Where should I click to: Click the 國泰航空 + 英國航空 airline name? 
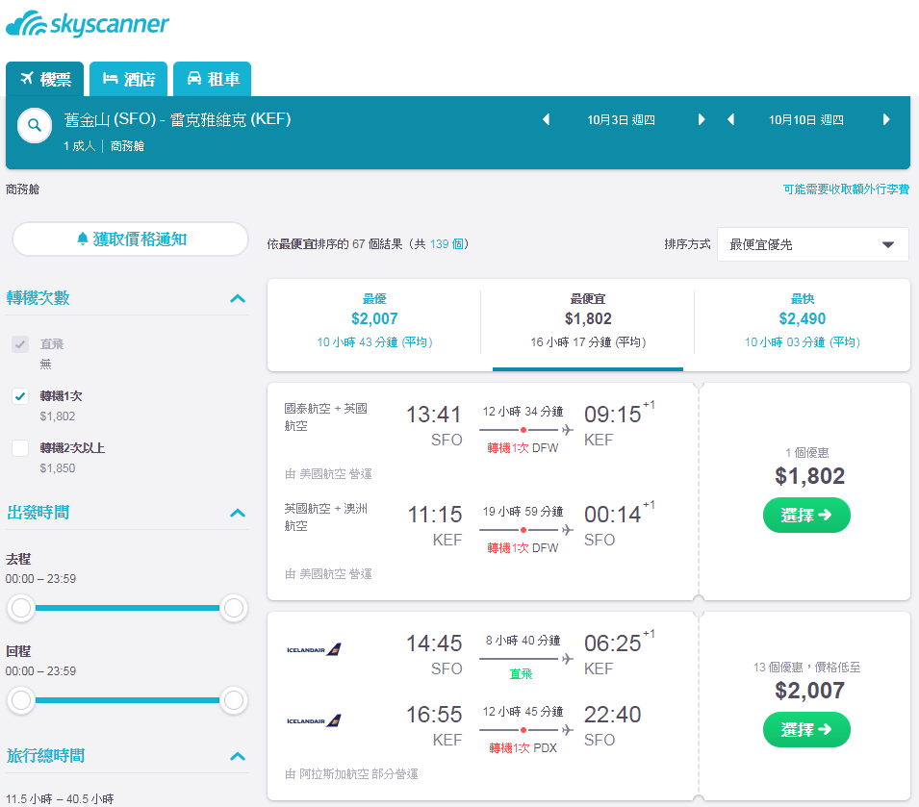(326, 417)
